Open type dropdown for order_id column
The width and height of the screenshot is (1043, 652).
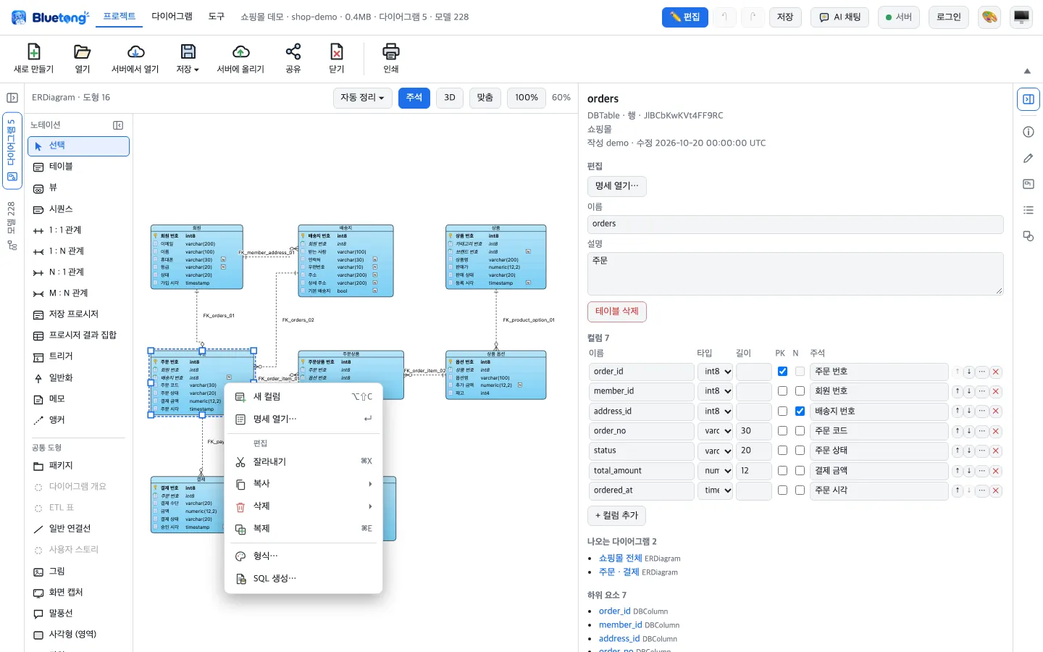[x=716, y=372]
